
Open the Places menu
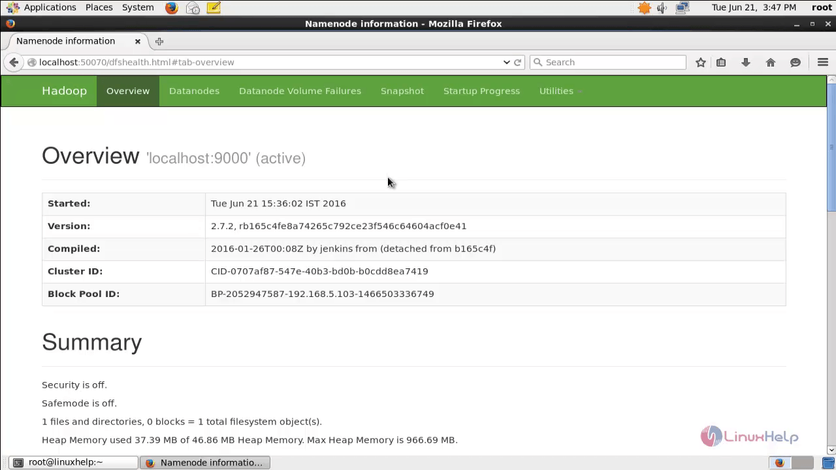tap(99, 7)
